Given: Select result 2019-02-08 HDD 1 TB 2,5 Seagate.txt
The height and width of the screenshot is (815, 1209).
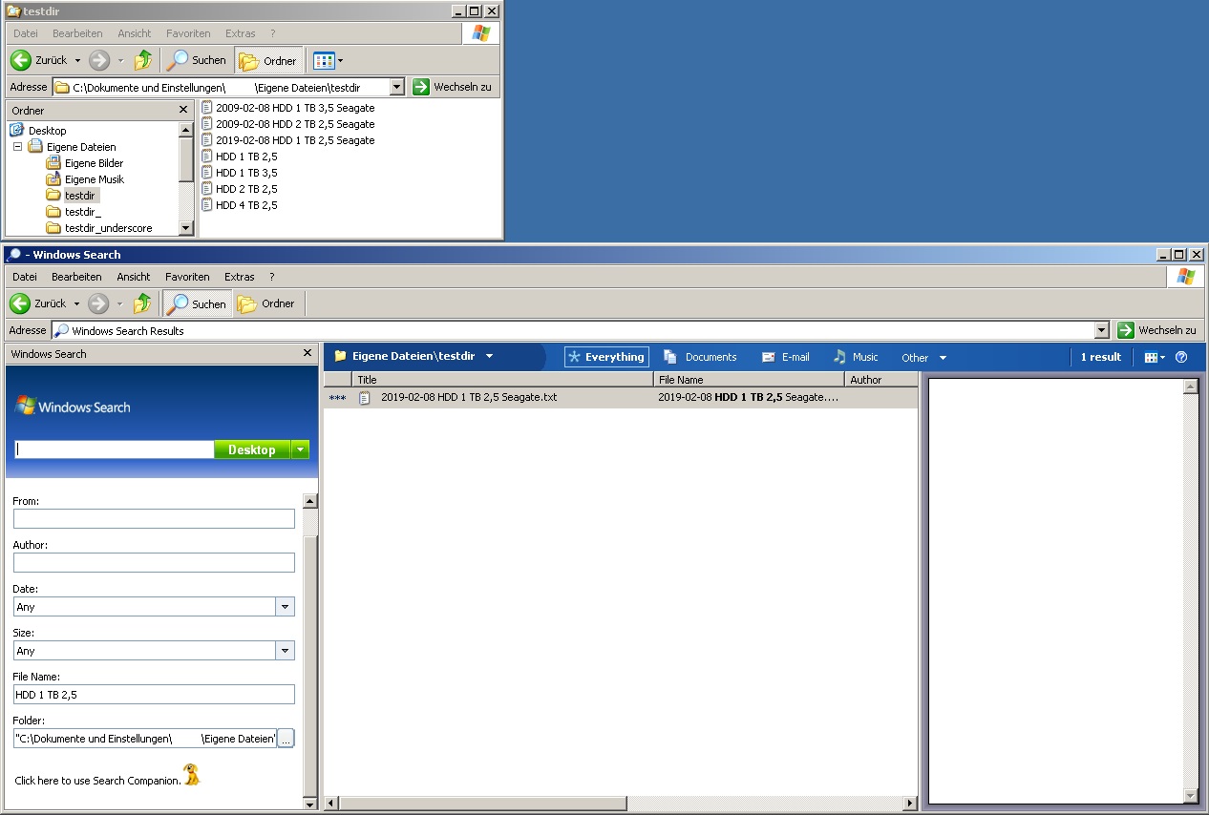Looking at the screenshot, I should (621, 398).
